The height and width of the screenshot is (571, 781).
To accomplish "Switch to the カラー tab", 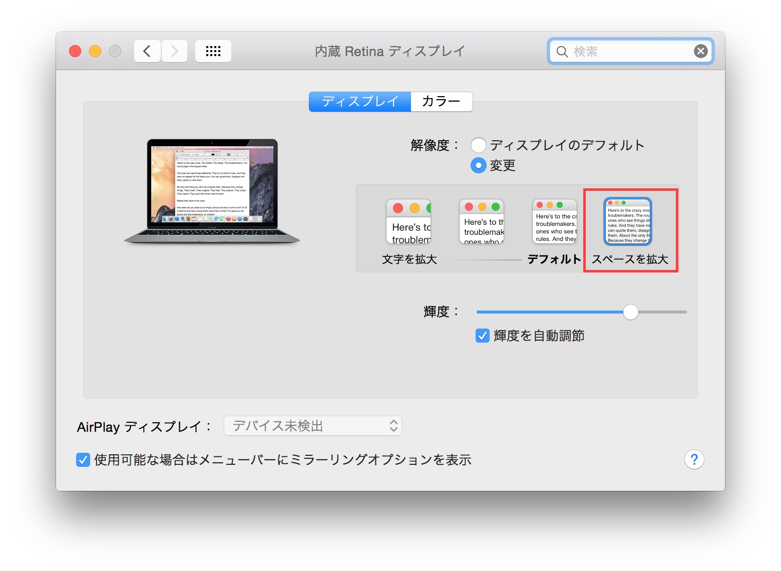I will 441,101.
